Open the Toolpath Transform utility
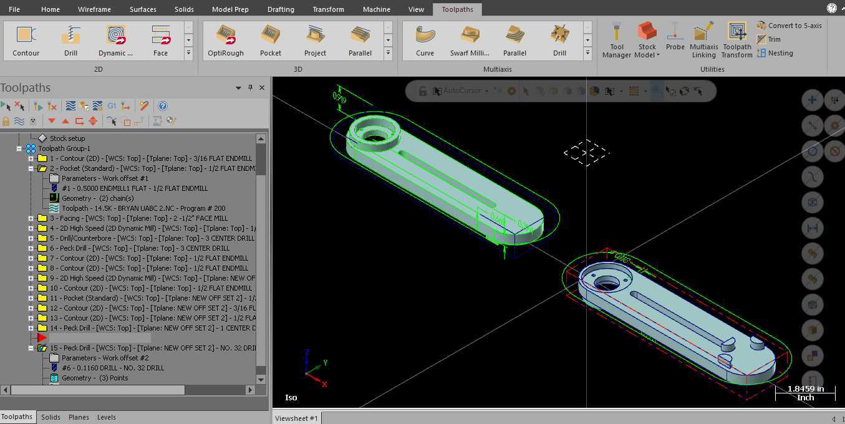Viewport: 845px width, 424px height. 737,41
